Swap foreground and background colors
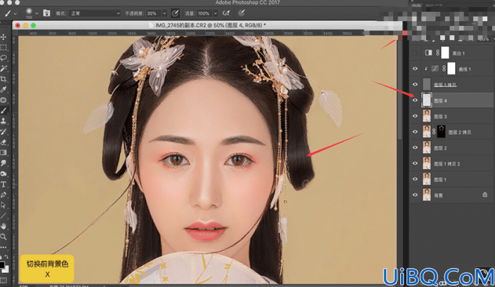The width and height of the screenshot is (495, 287). 6,257
